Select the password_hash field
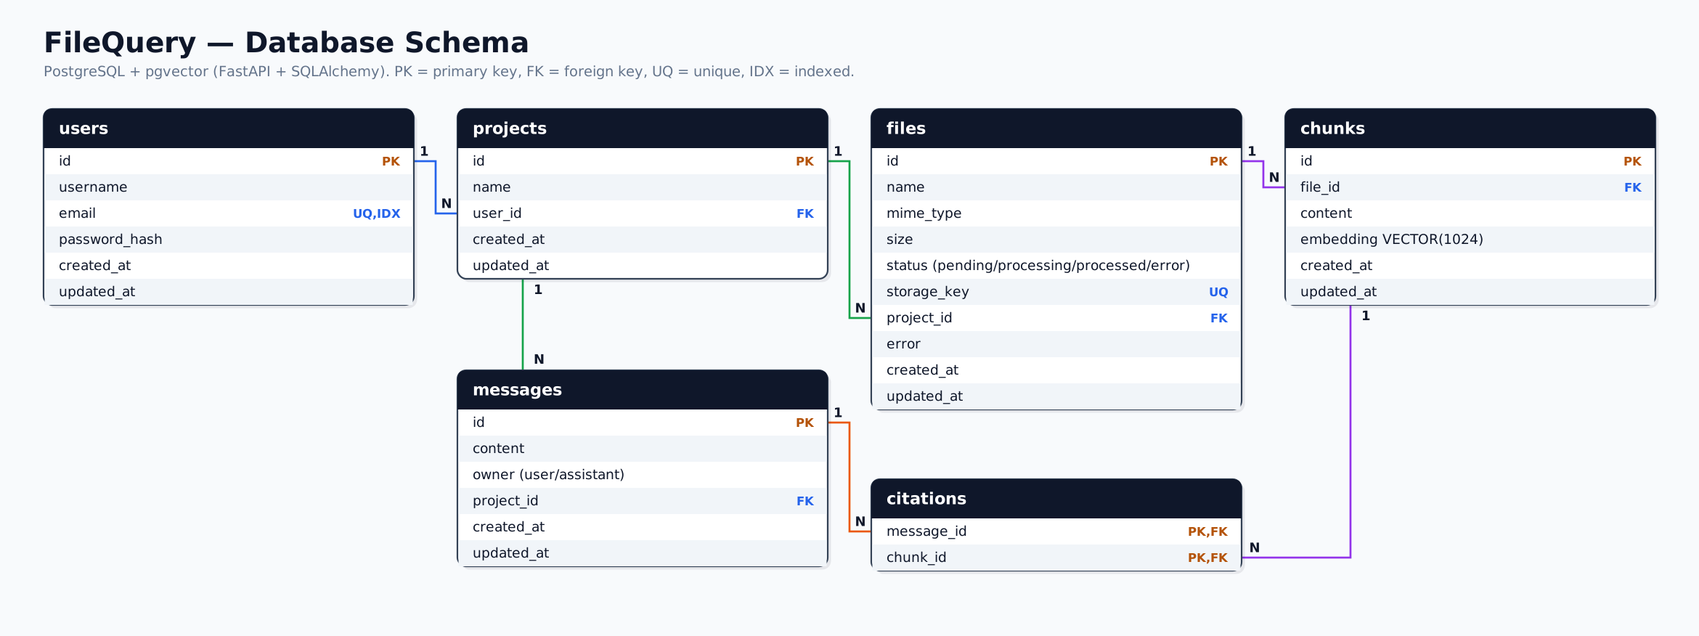The image size is (1699, 636). (x=229, y=240)
